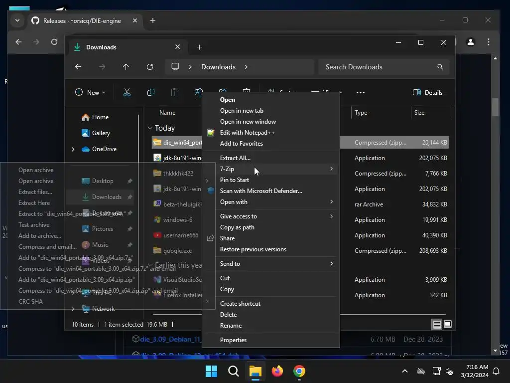The width and height of the screenshot is (510, 383).
Task: Select the windows-6 file
Action: (177, 220)
